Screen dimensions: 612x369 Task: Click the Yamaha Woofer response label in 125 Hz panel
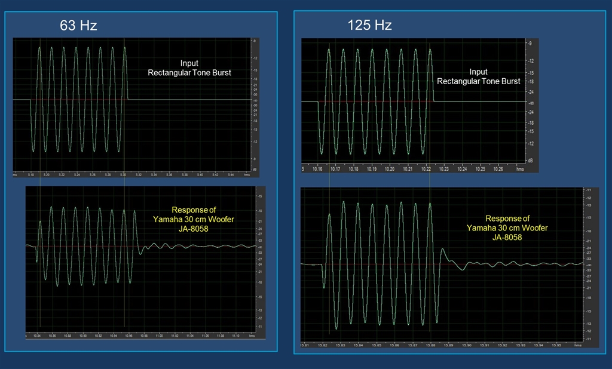507,228
